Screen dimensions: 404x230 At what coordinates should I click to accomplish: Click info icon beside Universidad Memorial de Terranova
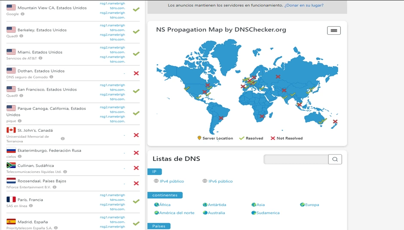click(63, 139)
